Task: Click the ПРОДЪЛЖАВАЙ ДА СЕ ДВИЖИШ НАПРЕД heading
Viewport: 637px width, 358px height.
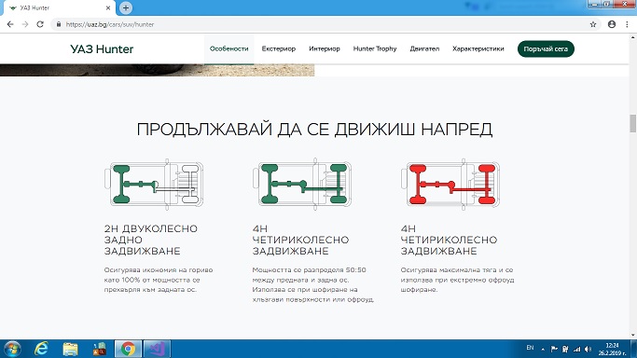Action: point(314,130)
